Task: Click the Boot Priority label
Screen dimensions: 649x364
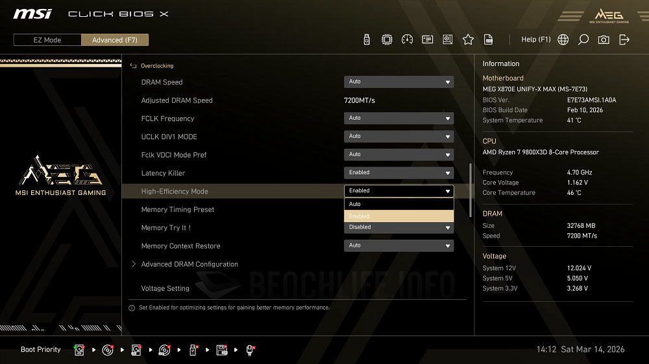Action: (x=40, y=350)
